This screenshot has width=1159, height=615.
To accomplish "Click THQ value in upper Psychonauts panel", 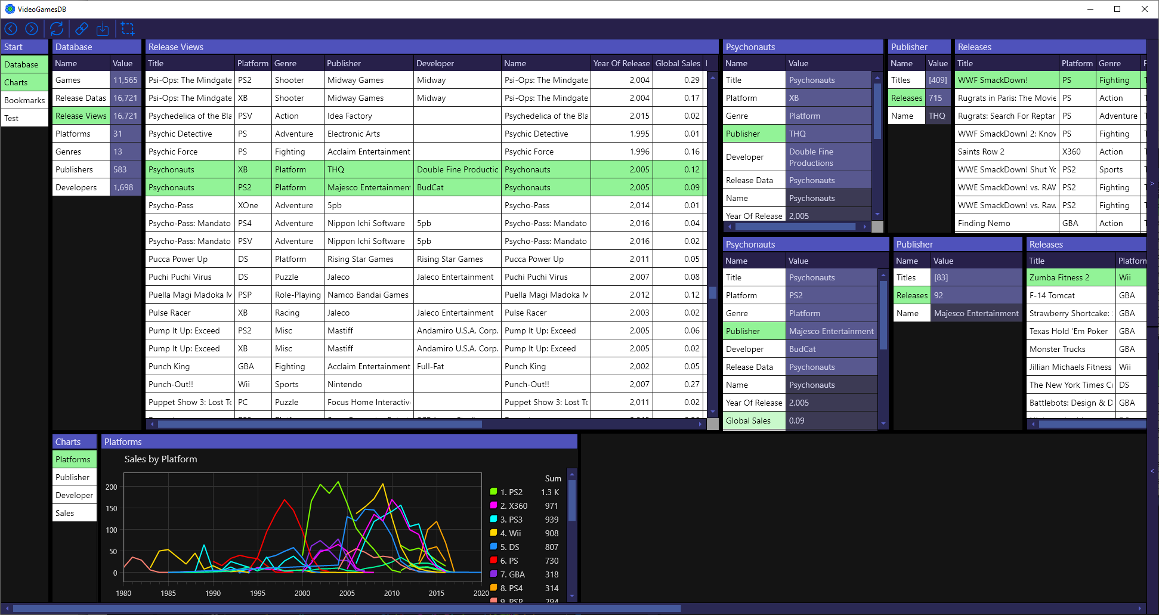I will coord(829,134).
